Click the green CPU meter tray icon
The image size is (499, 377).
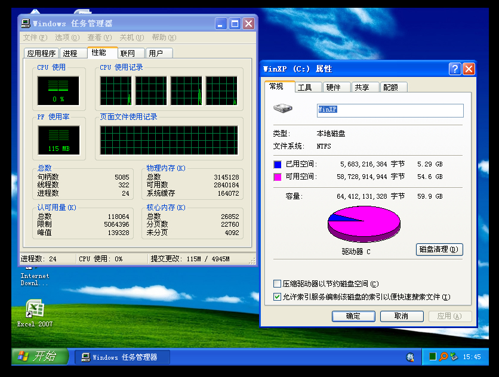432,357
